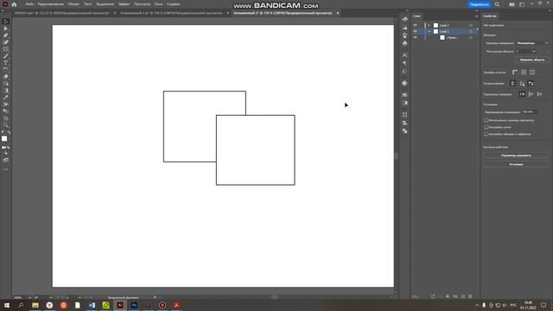
Task: Open Photoshop from the Windows taskbar
Action: click(x=134, y=305)
